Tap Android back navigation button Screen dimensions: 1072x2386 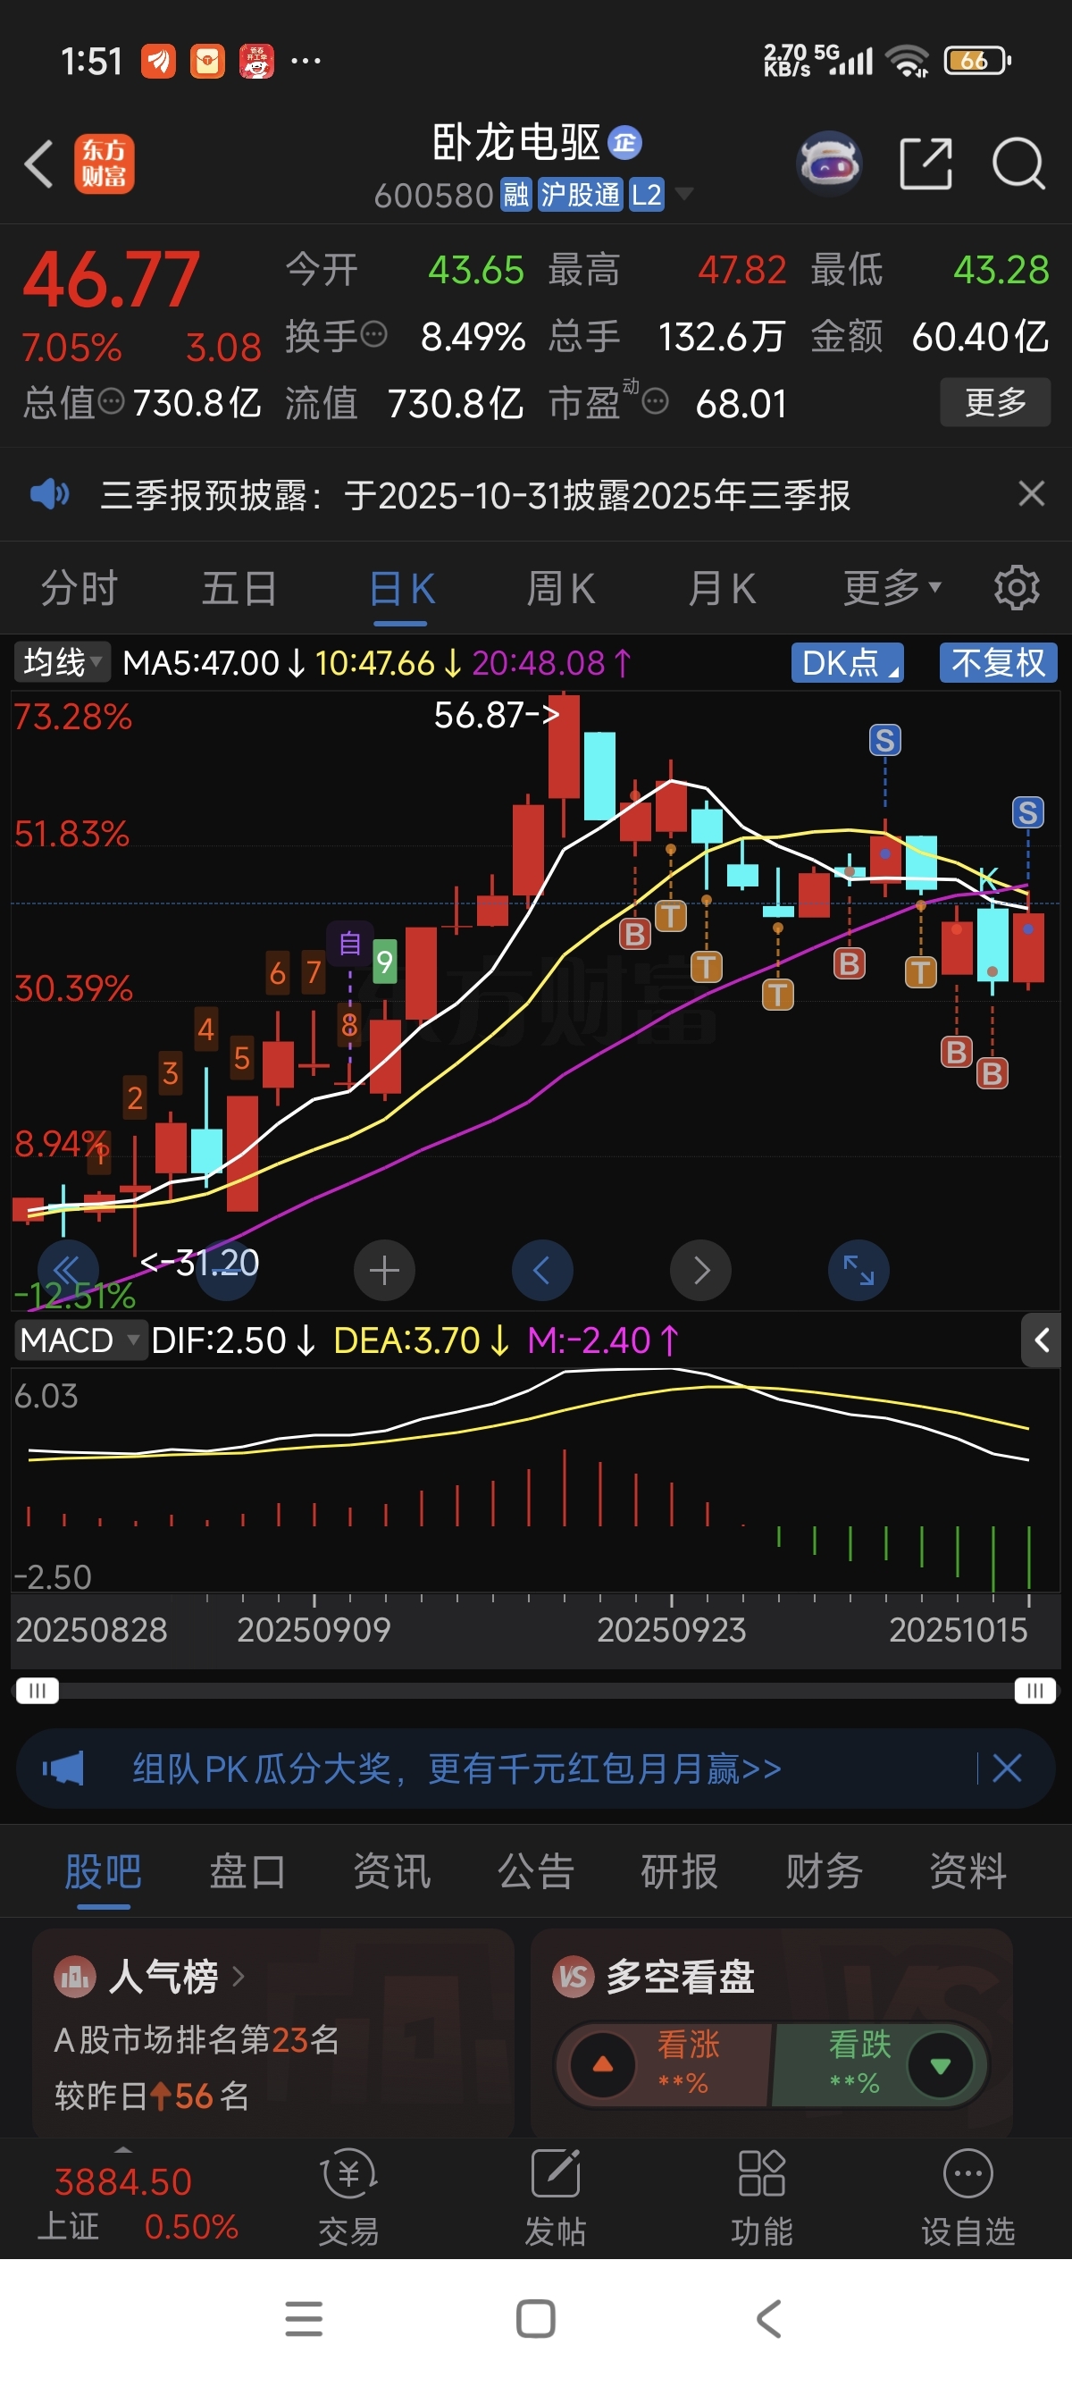tap(768, 2318)
